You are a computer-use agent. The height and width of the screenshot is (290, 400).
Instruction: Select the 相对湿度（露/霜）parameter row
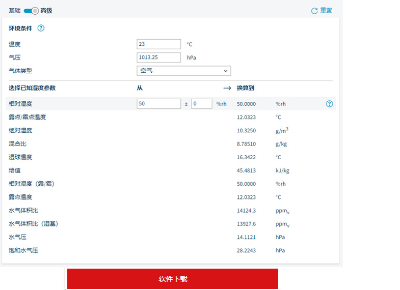point(171,184)
